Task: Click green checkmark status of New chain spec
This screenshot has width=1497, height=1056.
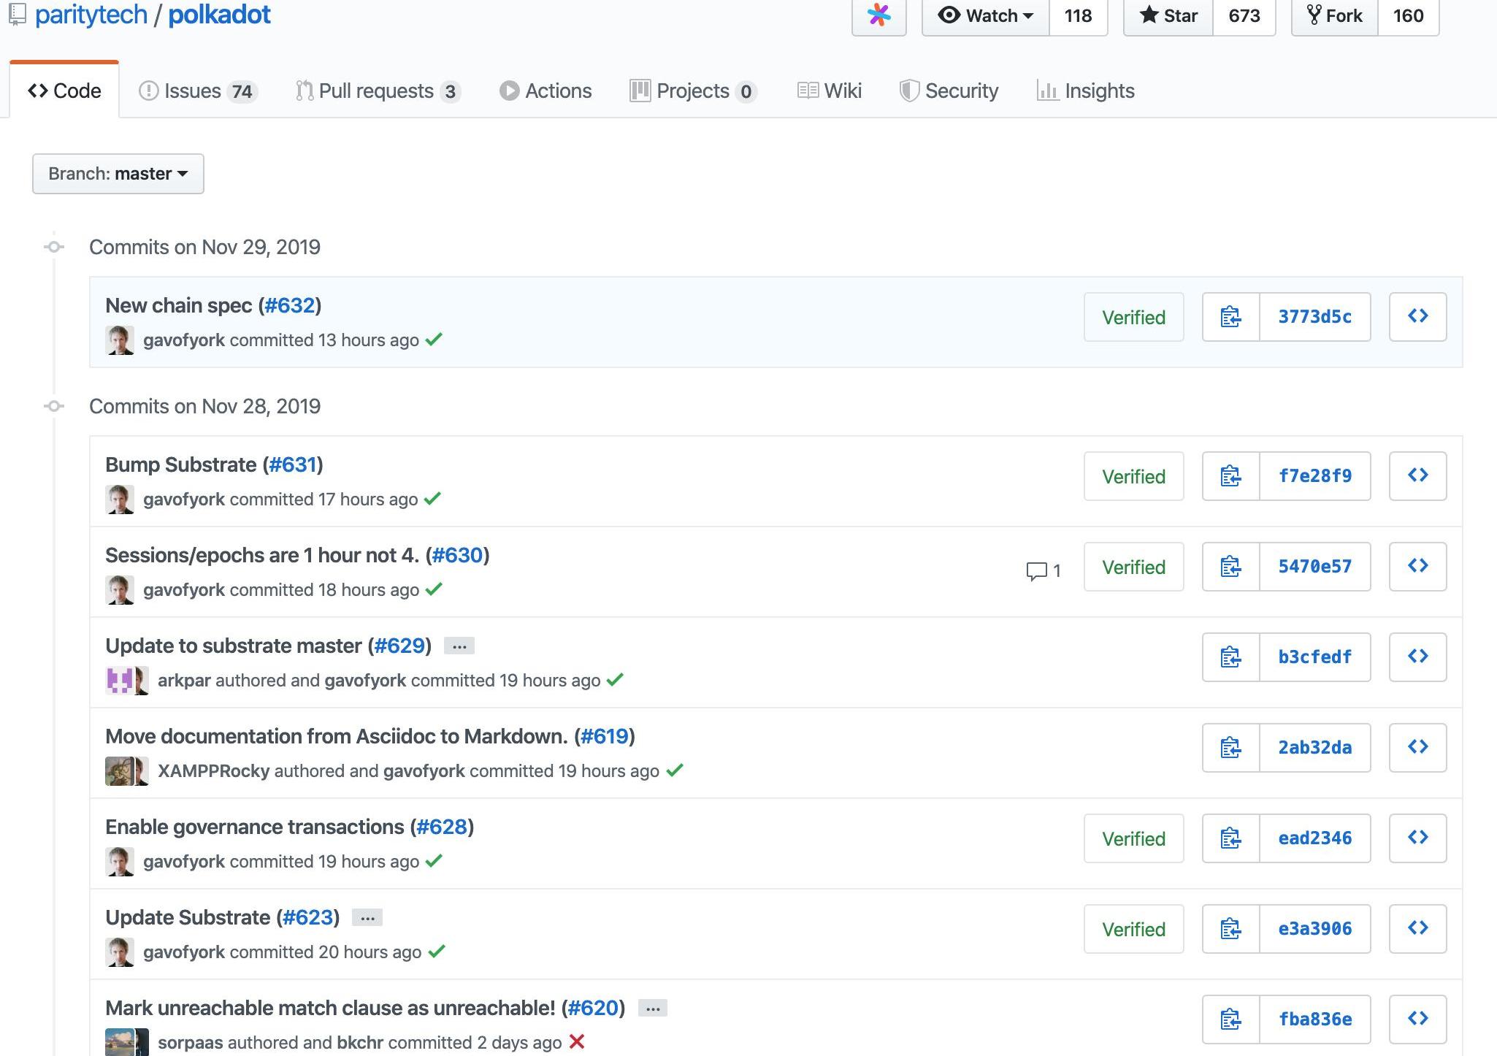Action: coord(434,340)
